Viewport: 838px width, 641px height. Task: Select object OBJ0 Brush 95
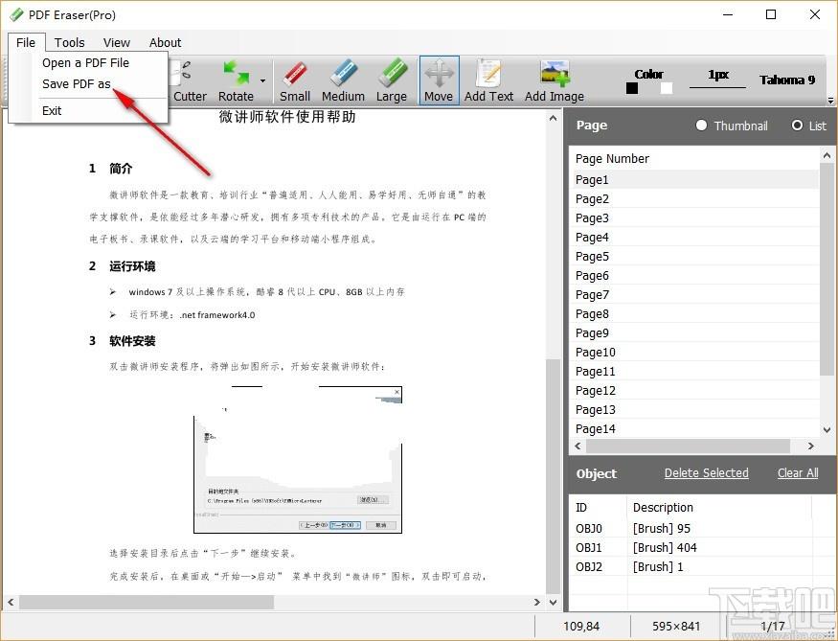tap(692, 529)
